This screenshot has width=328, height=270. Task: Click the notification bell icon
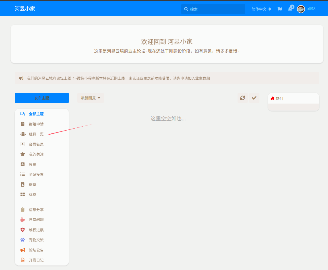click(290, 9)
